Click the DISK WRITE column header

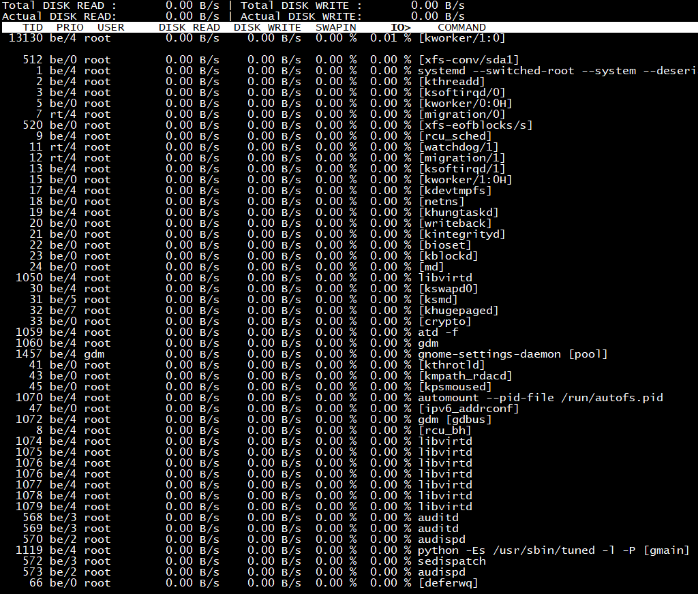click(x=267, y=27)
